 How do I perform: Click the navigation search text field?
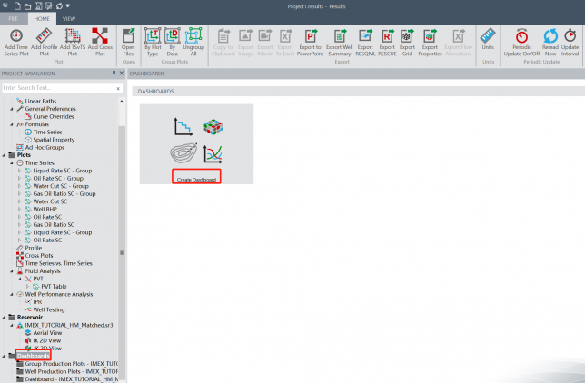coord(59,88)
